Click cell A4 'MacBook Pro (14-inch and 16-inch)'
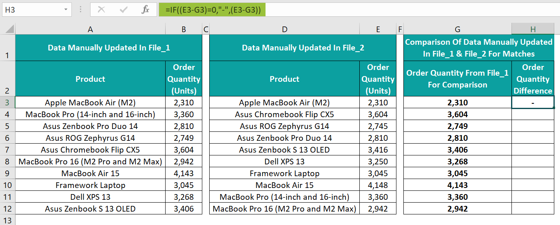 tap(90, 114)
